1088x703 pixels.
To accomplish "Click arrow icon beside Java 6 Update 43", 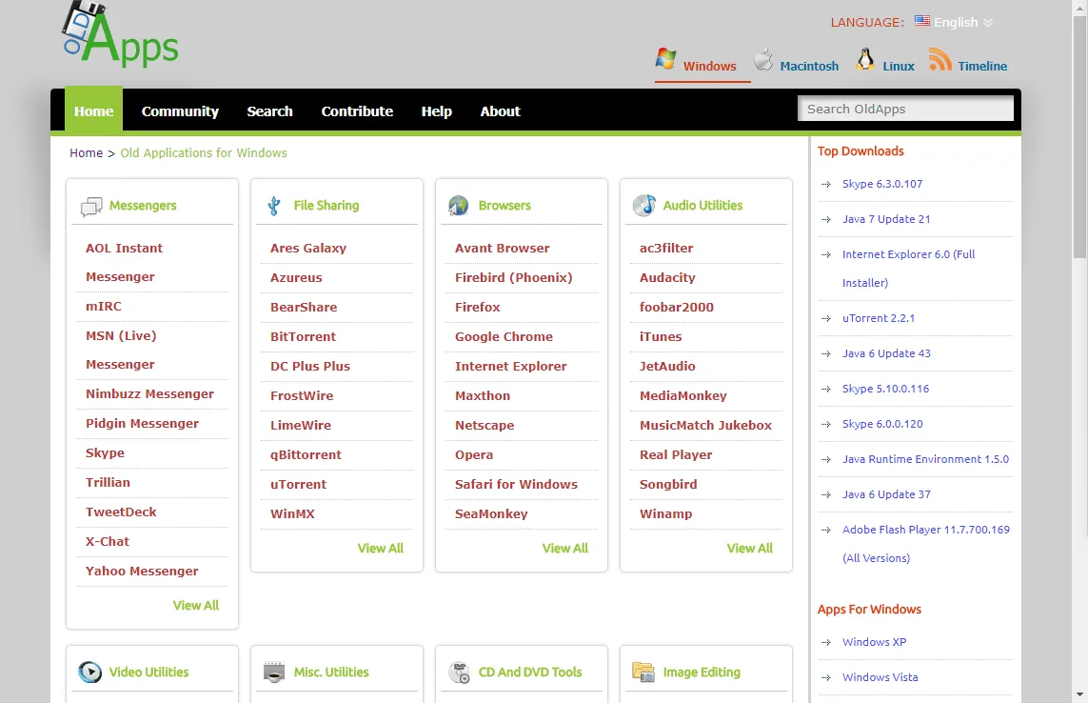I will click(x=825, y=353).
